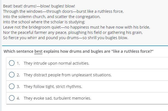Image resolution: width=168 pixels, height=111 pixels.
Task: Click the number label '3.' of third option
Action: point(18,87)
